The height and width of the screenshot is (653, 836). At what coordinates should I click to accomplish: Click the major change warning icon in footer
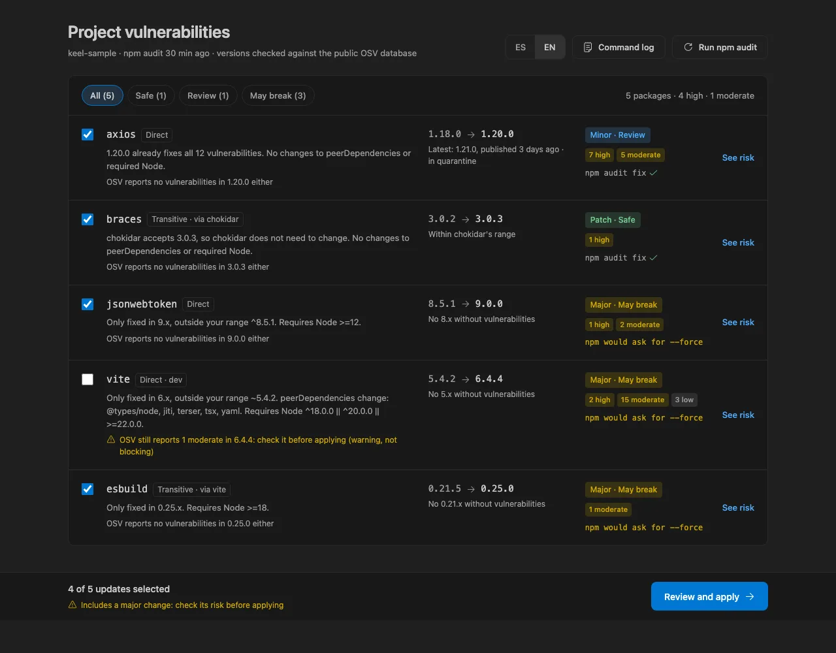pos(72,605)
